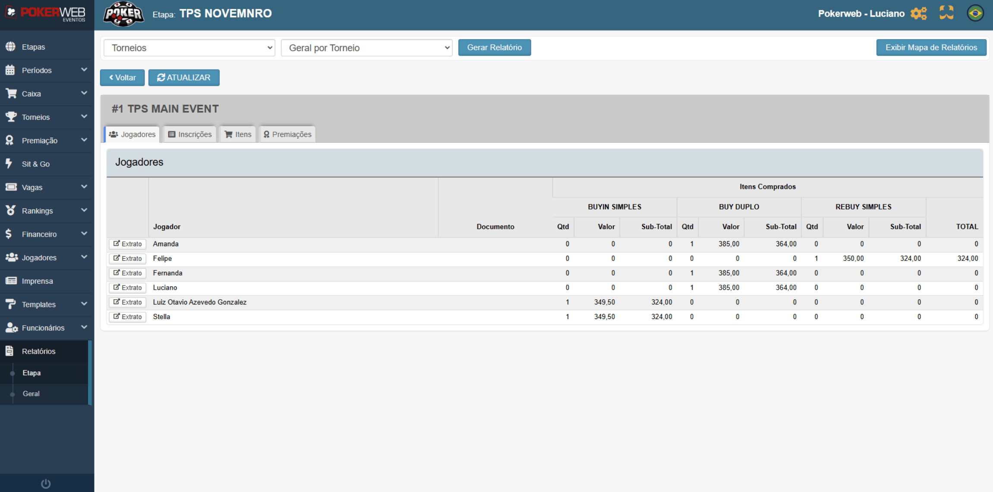Switch to the Inscrições tab

click(190, 135)
